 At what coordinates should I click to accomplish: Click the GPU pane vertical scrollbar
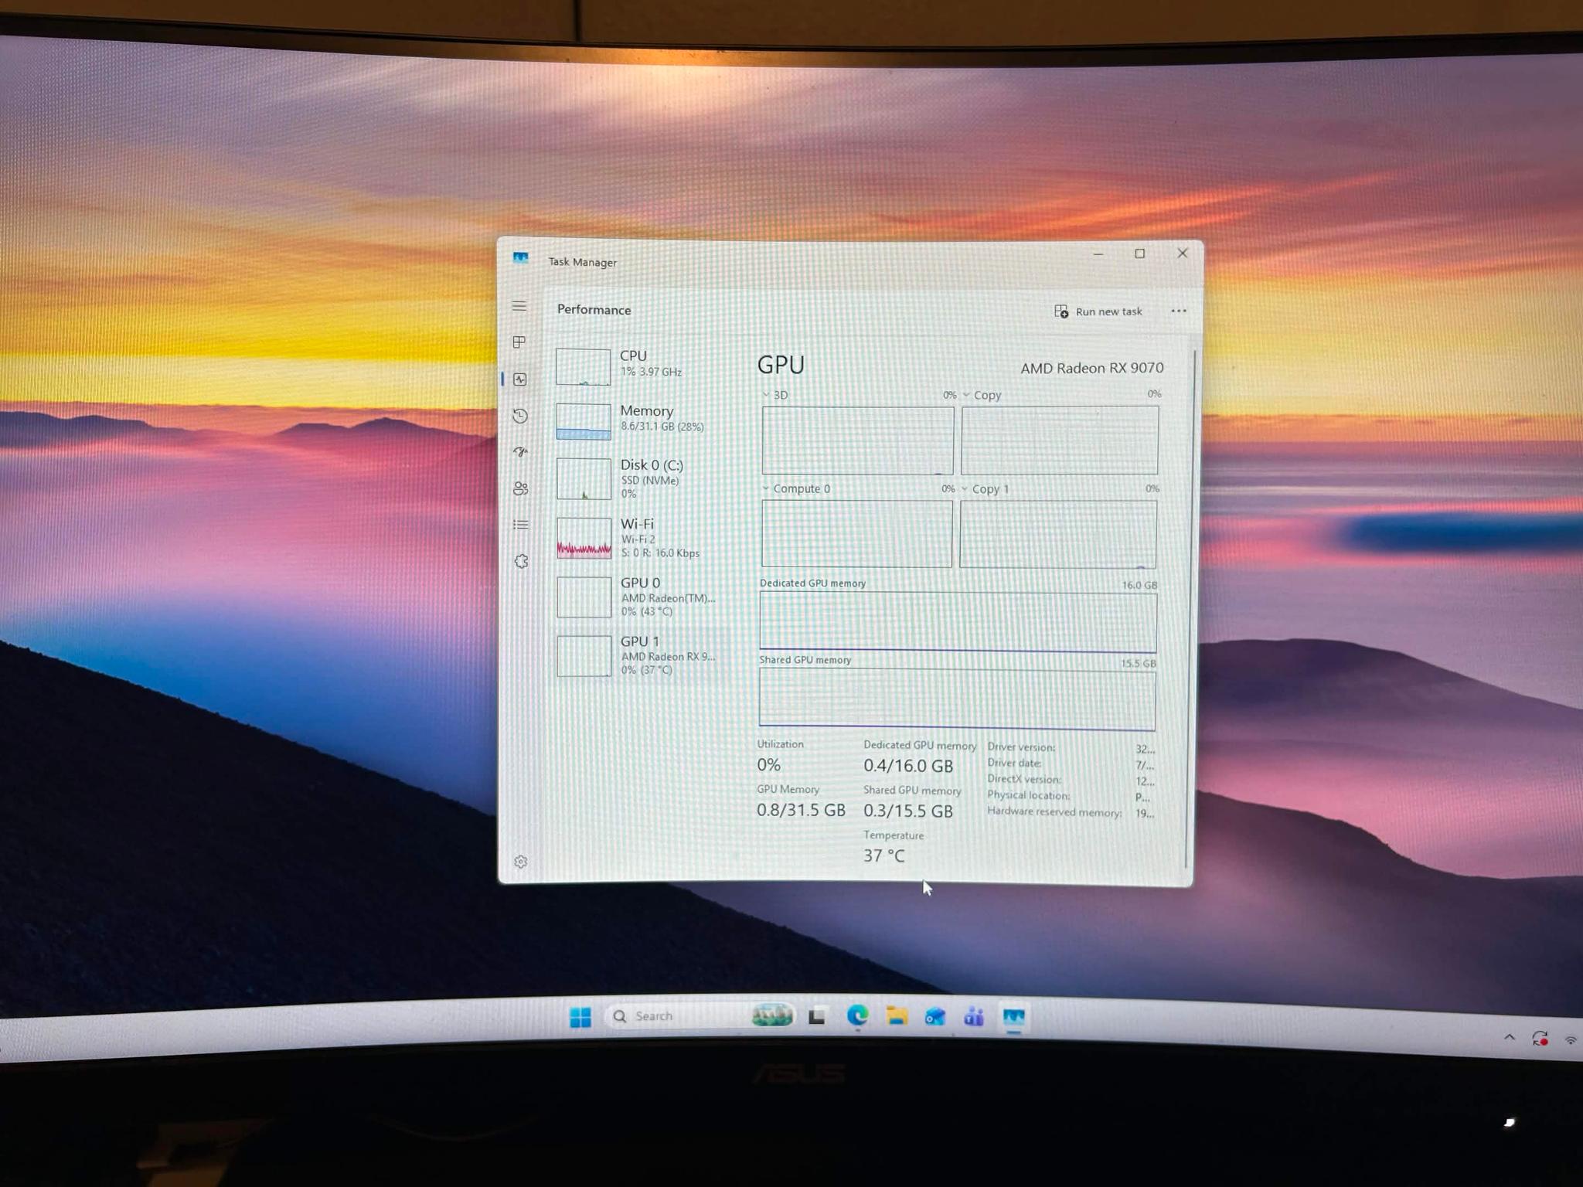(1190, 608)
